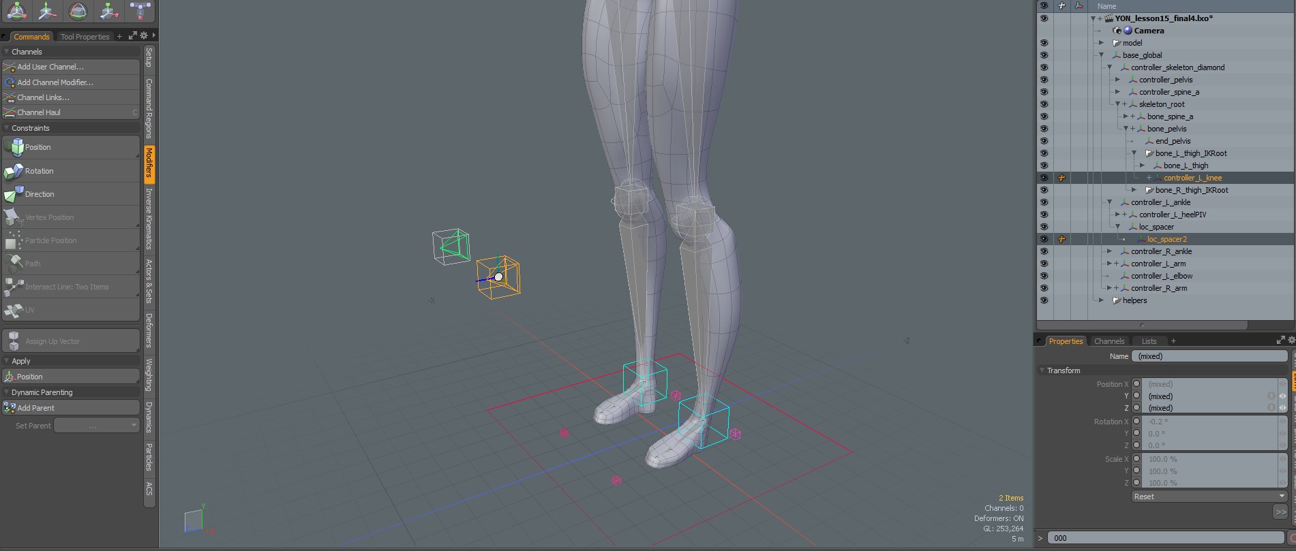
Task: Select the joint/skeleton tool icon in top toolbar
Action: [x=140, y=10]
